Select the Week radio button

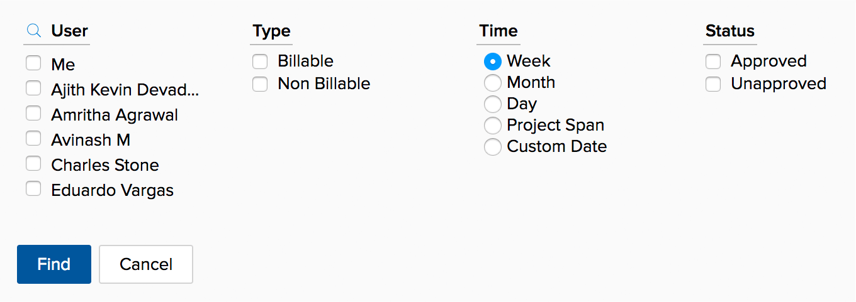493,62
